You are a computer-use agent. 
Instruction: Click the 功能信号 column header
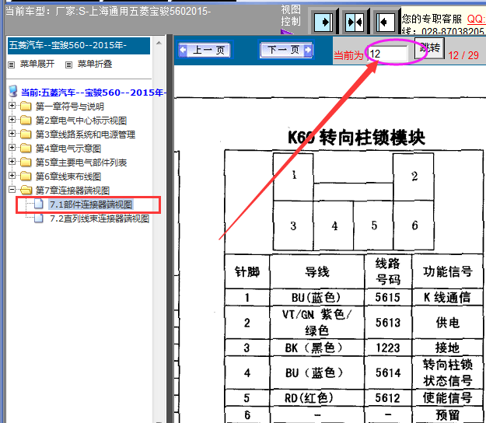(448, 271)
